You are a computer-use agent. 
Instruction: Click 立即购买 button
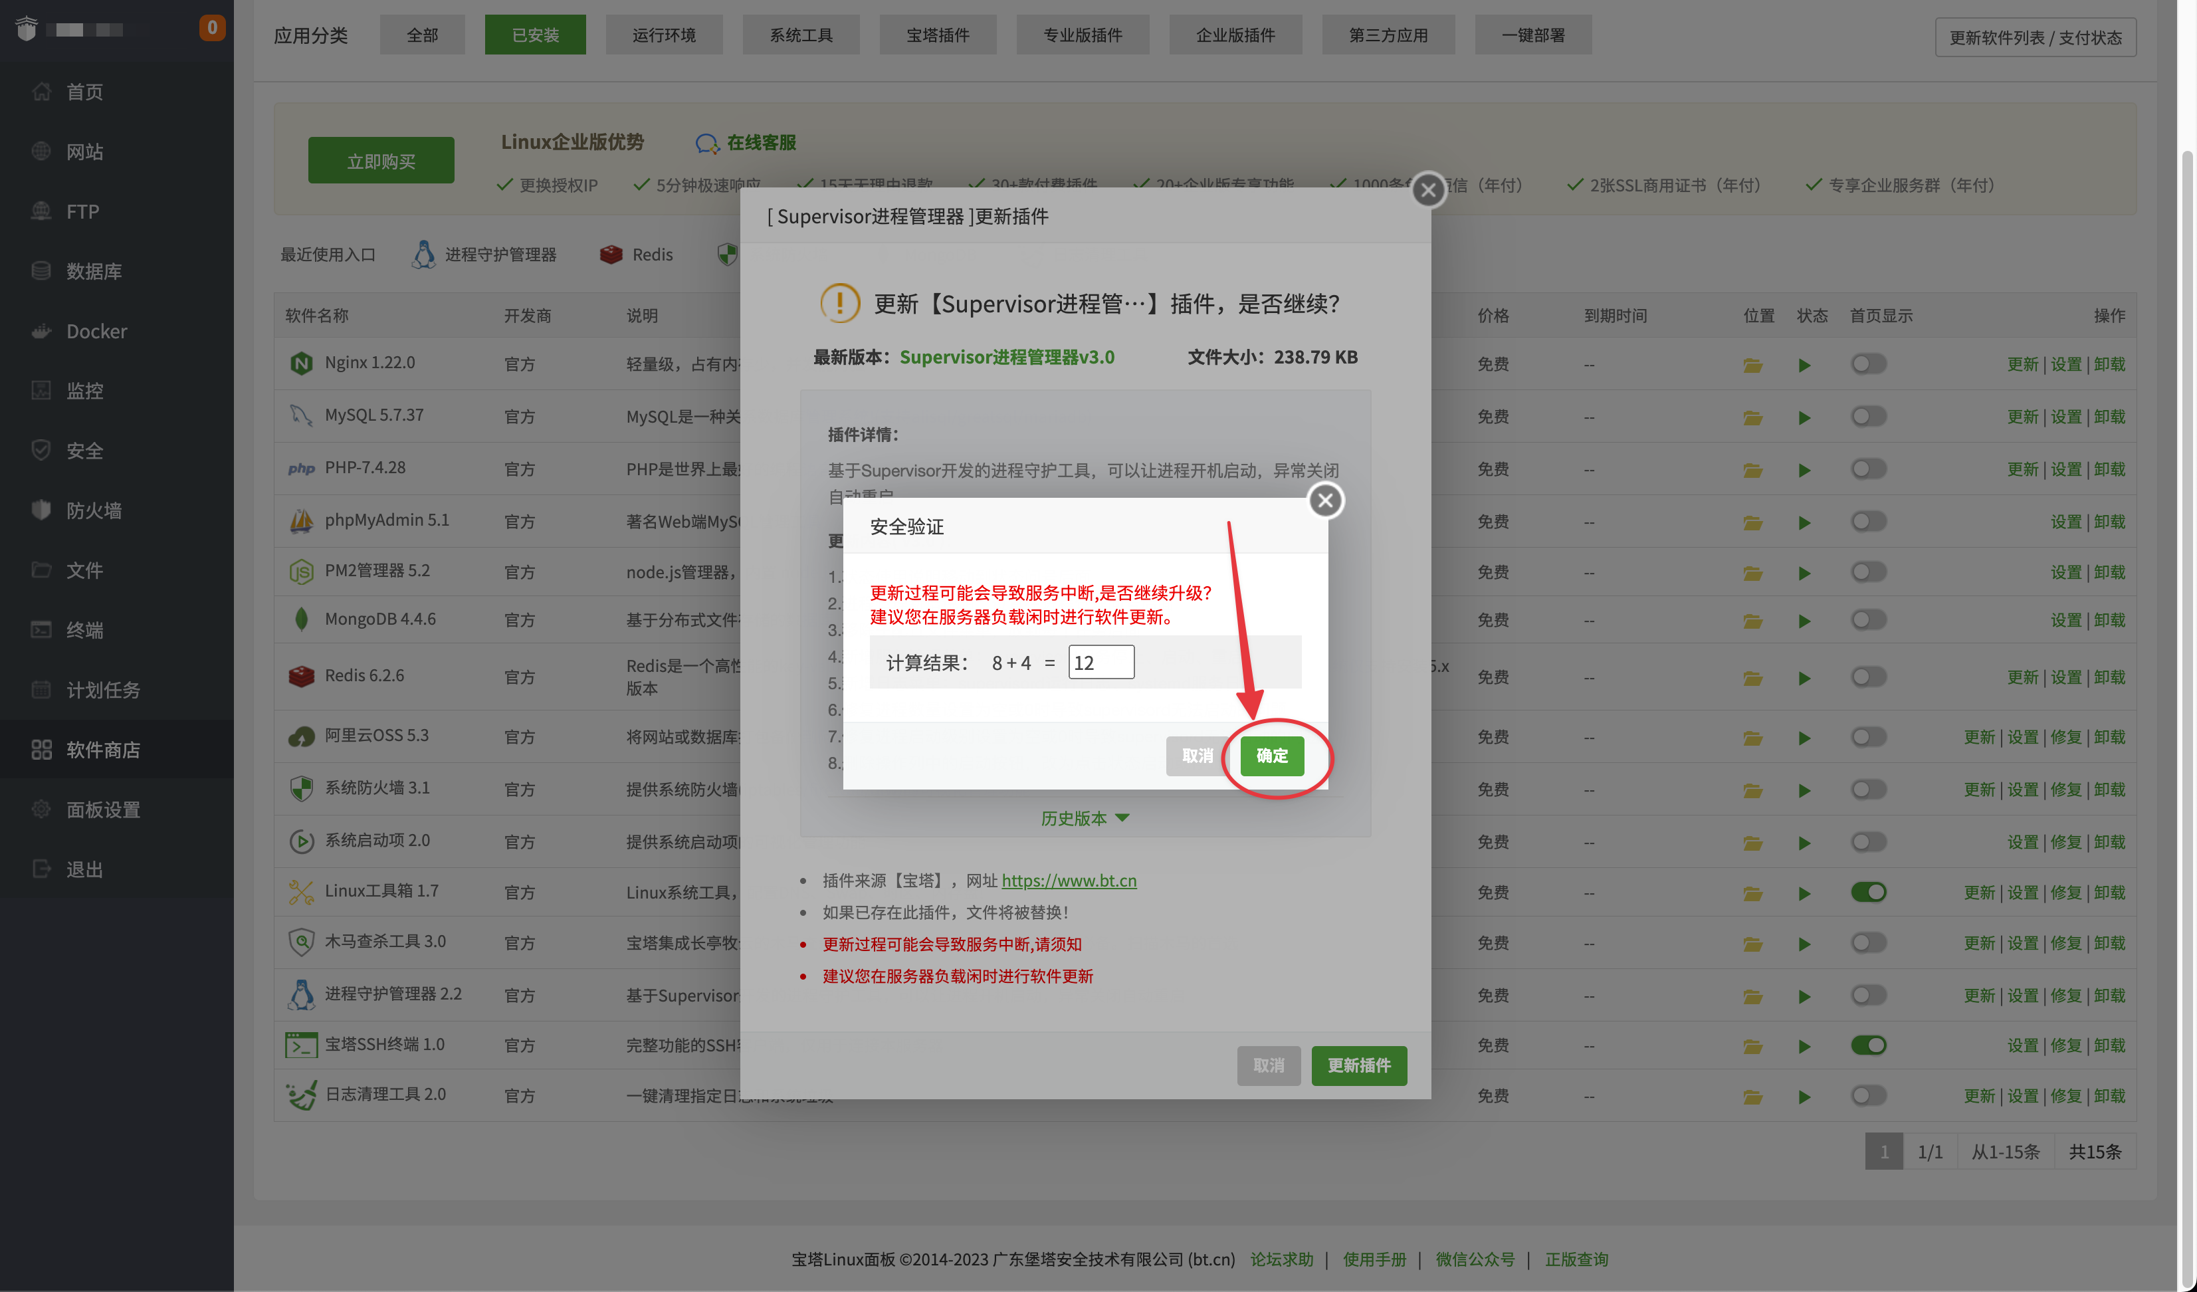[381, 161]
